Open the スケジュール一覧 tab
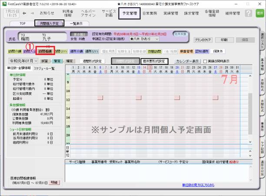 pyautogui.click(x=43, y=68)
